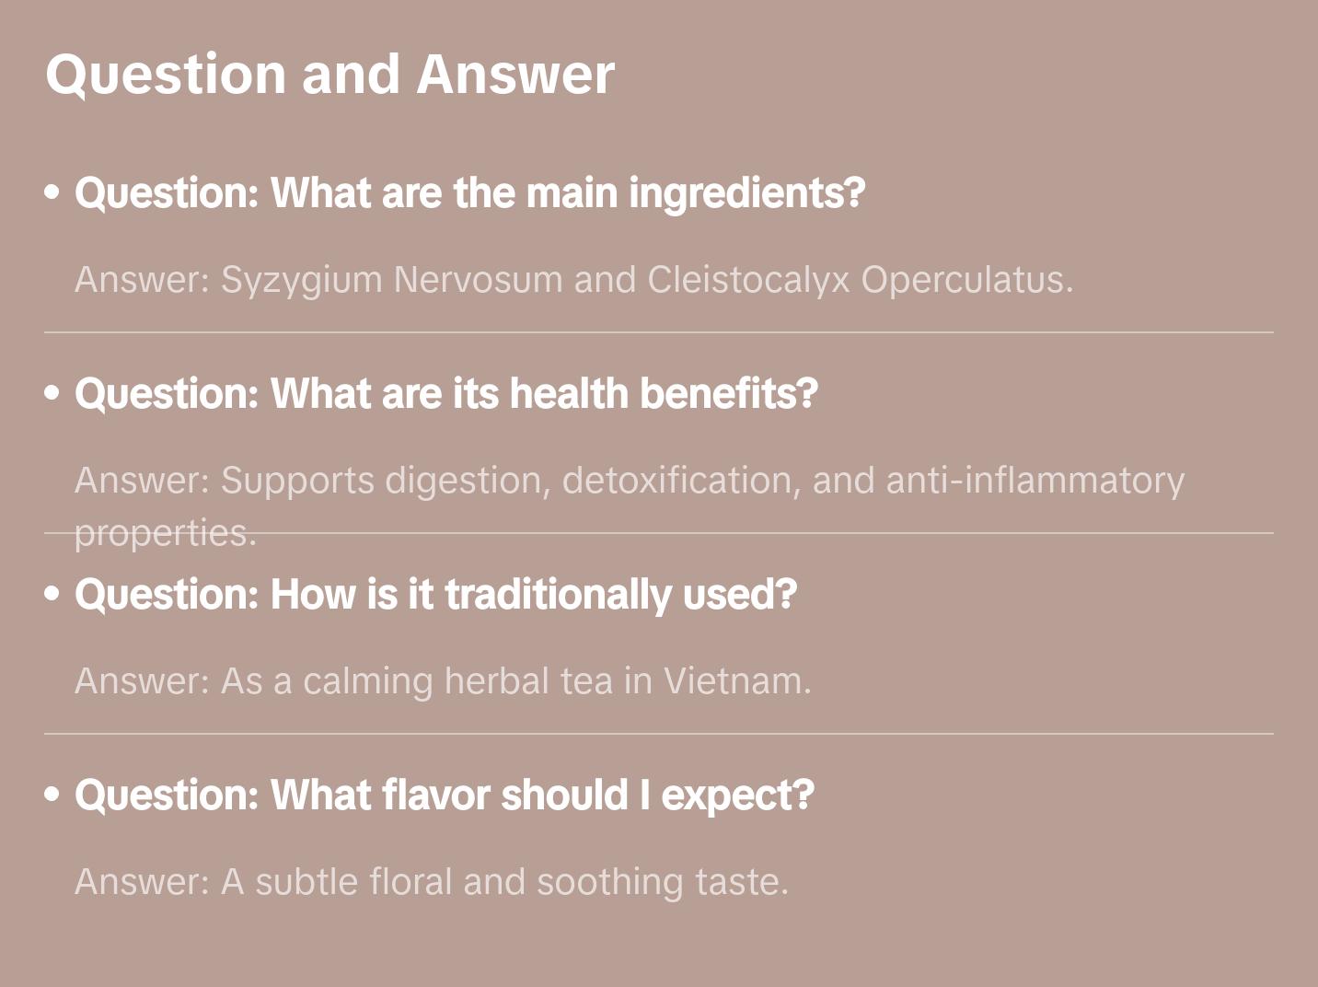Click the 'Question and Answer' heading
The image size is (1318, 987).
329,74
